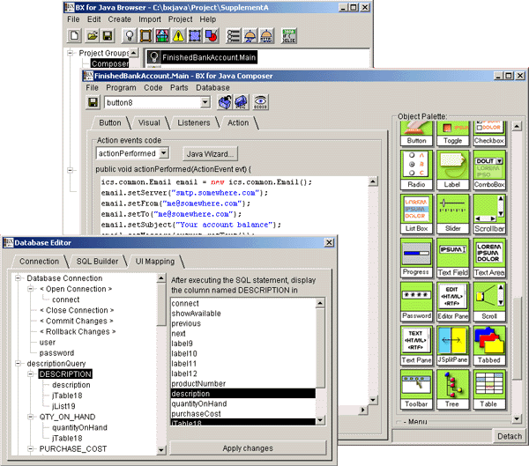Select the Toggle part in Object Palette
529x466 pixels.
tap(453, 134)
